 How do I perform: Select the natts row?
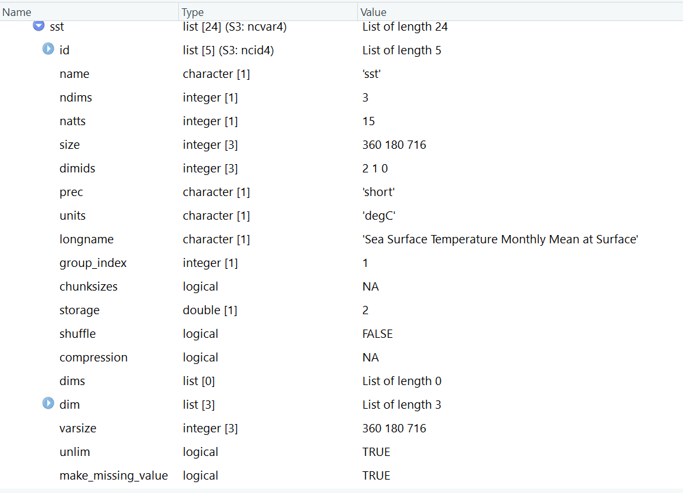pos(73,121)
